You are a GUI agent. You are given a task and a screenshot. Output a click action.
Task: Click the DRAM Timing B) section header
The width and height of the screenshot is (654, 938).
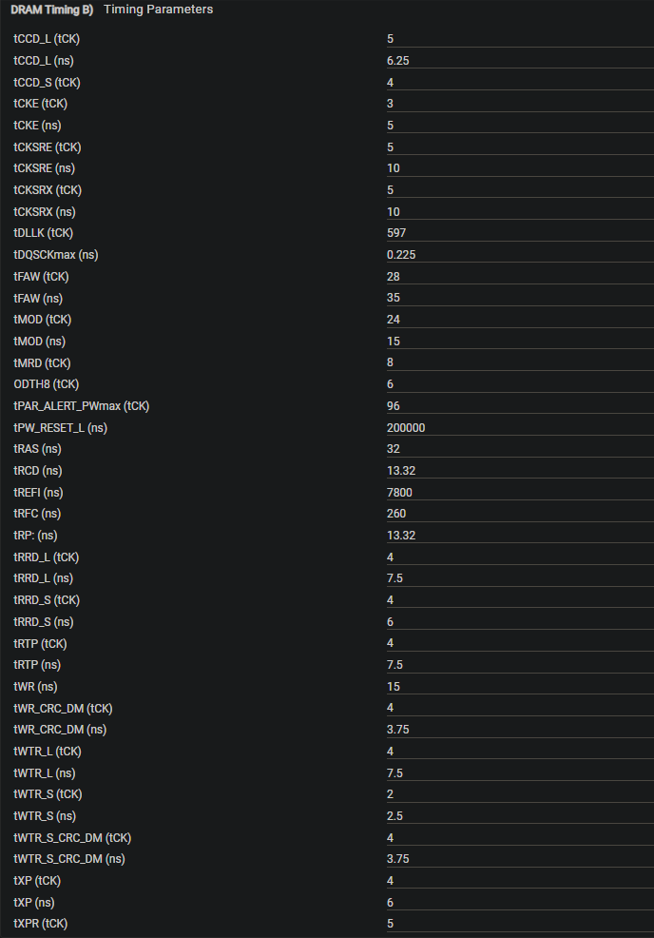(x=52, y=10)
